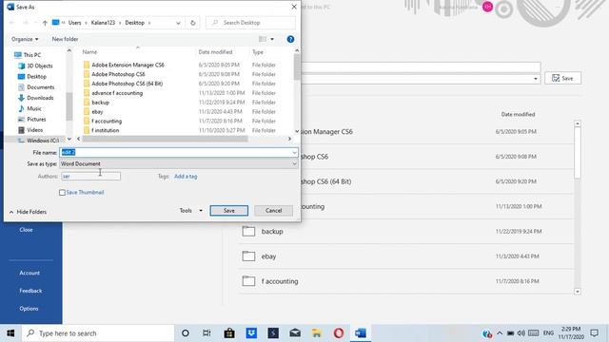The width and height of the screenshot is (609, 342).
Task: Select Adobe Extension Manager CS6 folder
Action: pos(128,66)
